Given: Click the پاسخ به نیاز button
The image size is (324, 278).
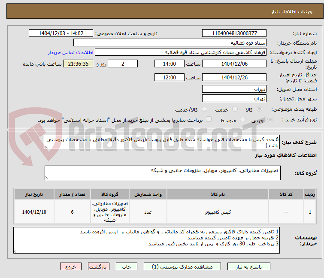Looking at the screenshot, I should tap(249, 267).
